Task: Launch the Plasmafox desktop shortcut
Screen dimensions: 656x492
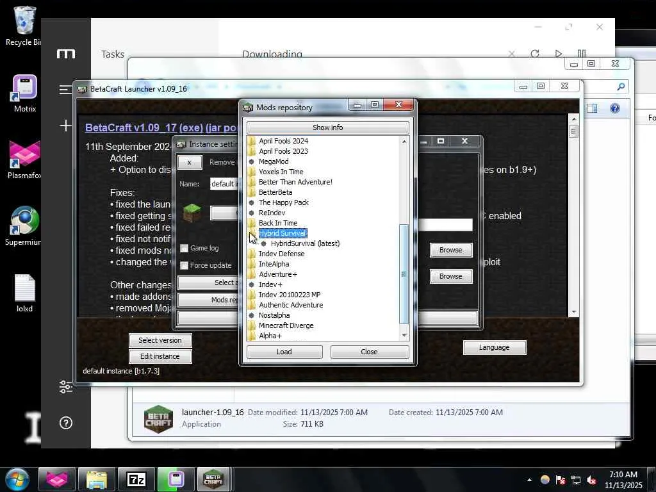Action: [25, 160]
